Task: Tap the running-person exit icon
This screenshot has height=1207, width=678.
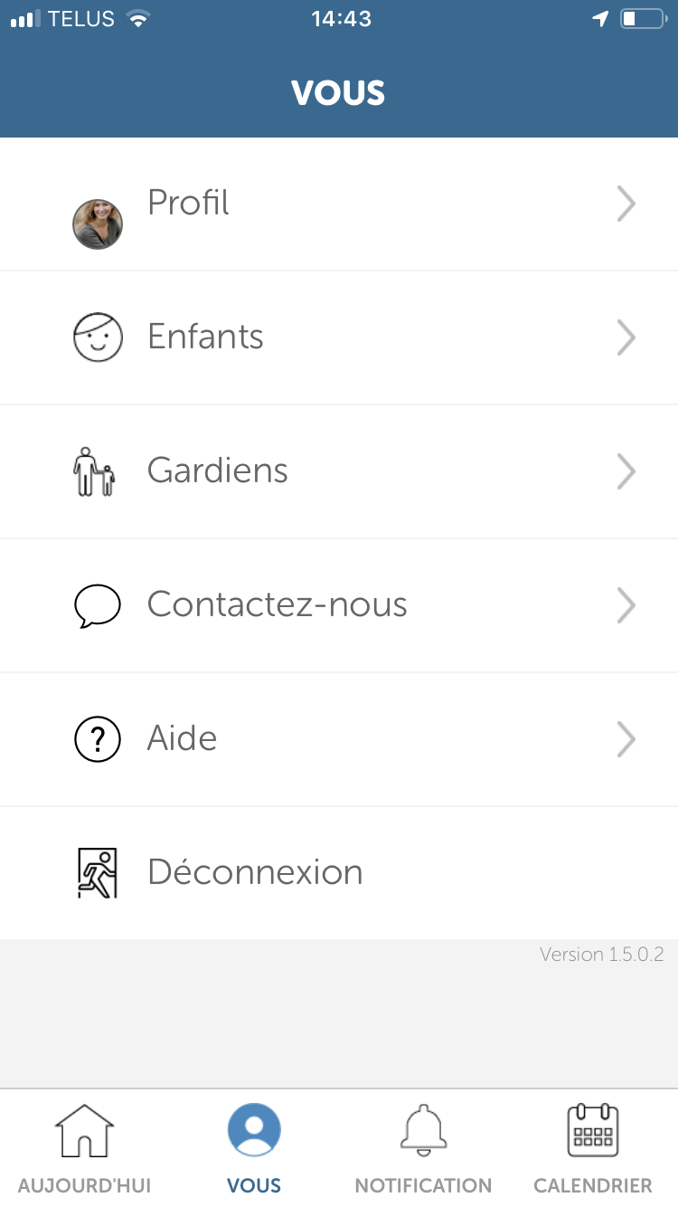Action: click(x=97, y=873)
